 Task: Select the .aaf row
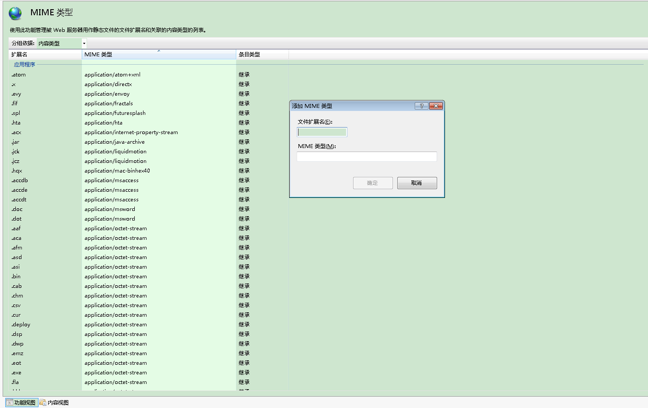click(149, 228)
